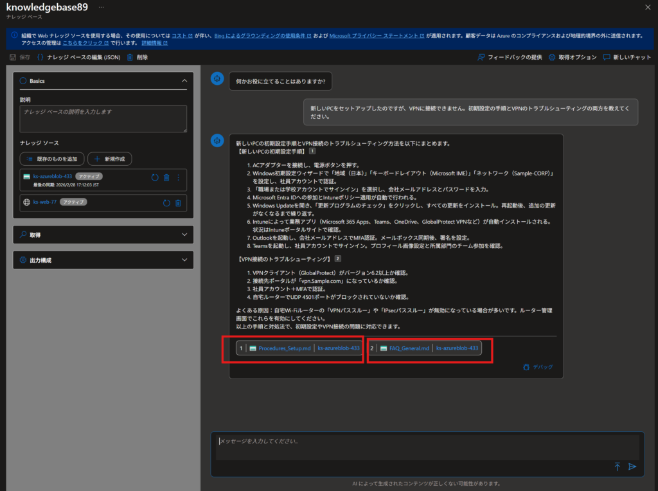658x491 pixels.
Task: Open the debug (デバッグ) view
Action: click(x=538, y=367)
